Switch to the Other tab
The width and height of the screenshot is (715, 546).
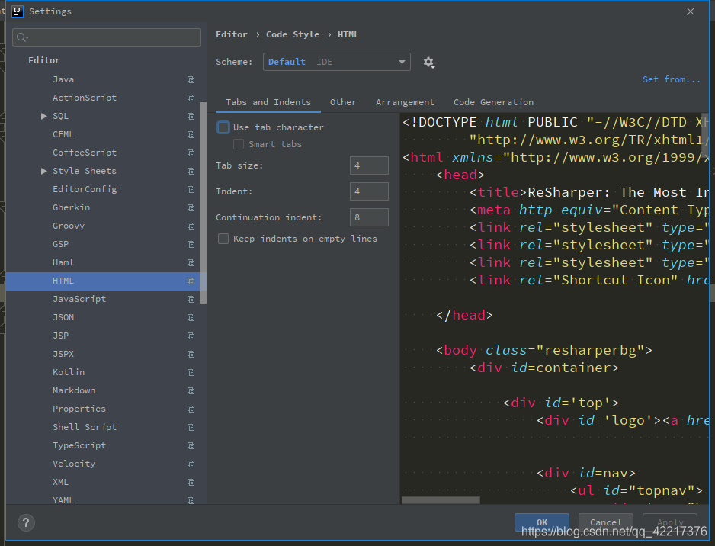343,102
